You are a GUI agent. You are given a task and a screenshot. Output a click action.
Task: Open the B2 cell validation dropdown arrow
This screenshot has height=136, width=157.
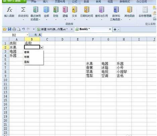pyautogui.click(x=42, y=48)
